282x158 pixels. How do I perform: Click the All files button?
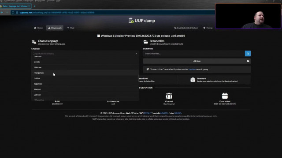[197, 61]
